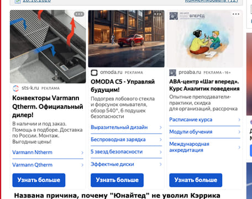Follow the Беспроводная зарядка link

point(118,139)
